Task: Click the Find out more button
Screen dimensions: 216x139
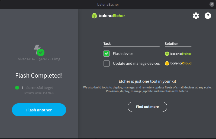Action: coord(147,107)
